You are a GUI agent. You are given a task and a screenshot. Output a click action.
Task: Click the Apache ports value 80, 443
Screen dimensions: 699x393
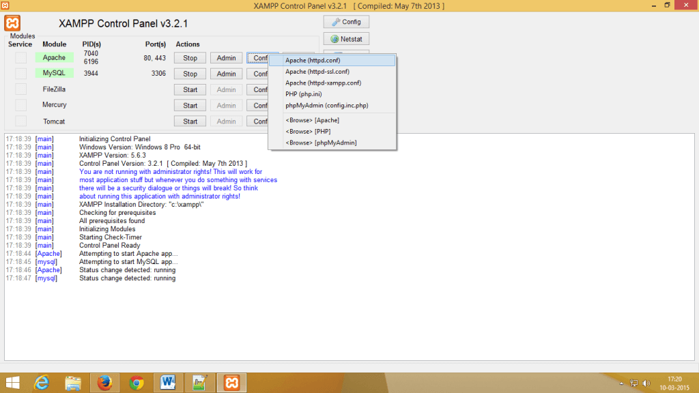pos(155,58)
